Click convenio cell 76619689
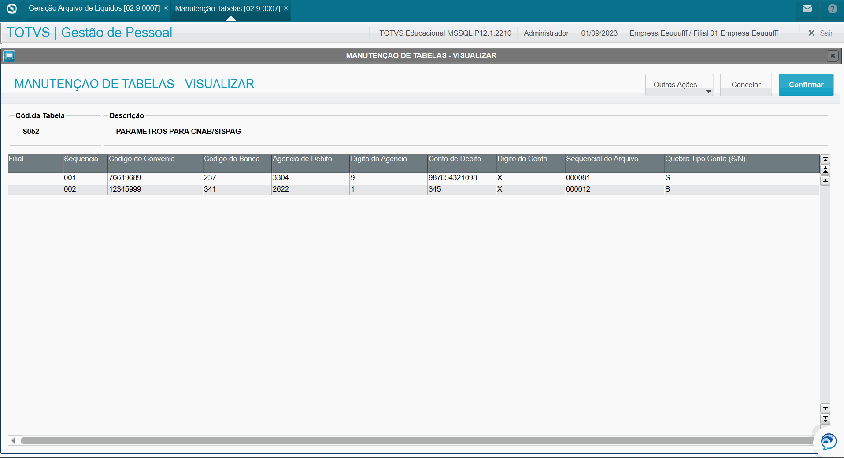844x458 pixels. tap(155, 178)
